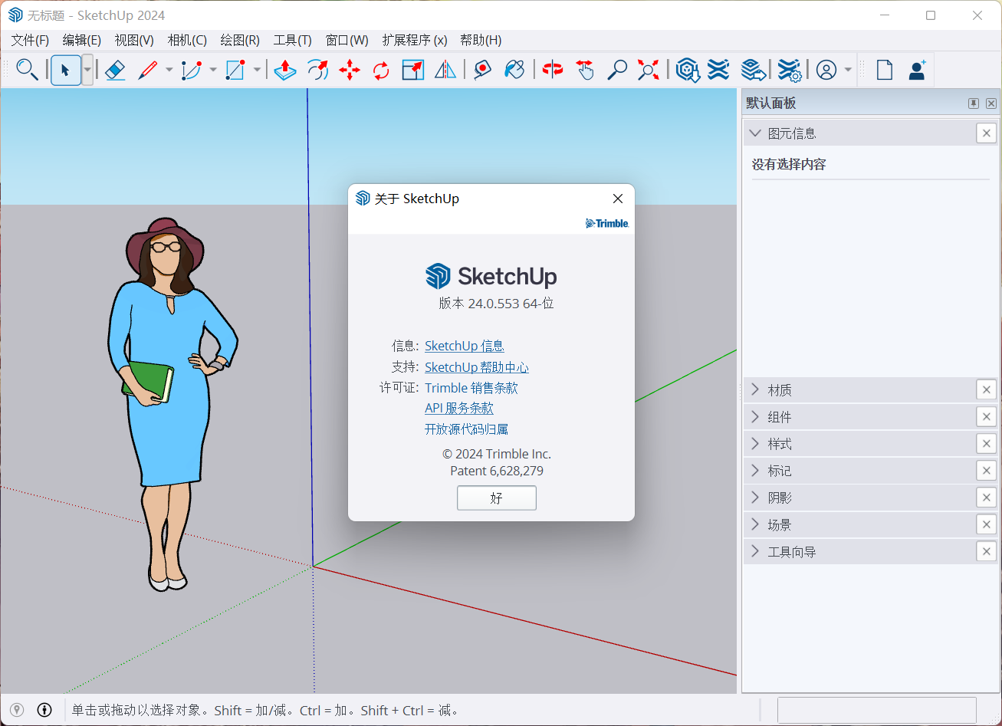
Task: Select the arrow Select tool
Action: (x=65, y=71)
